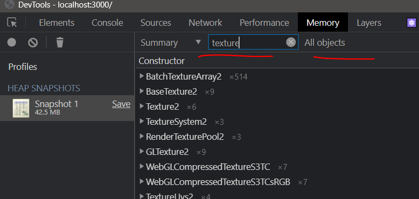Select the WebGLCompressedTextureS3TC row
The image size is (419, 199).
tap(277, 167)
